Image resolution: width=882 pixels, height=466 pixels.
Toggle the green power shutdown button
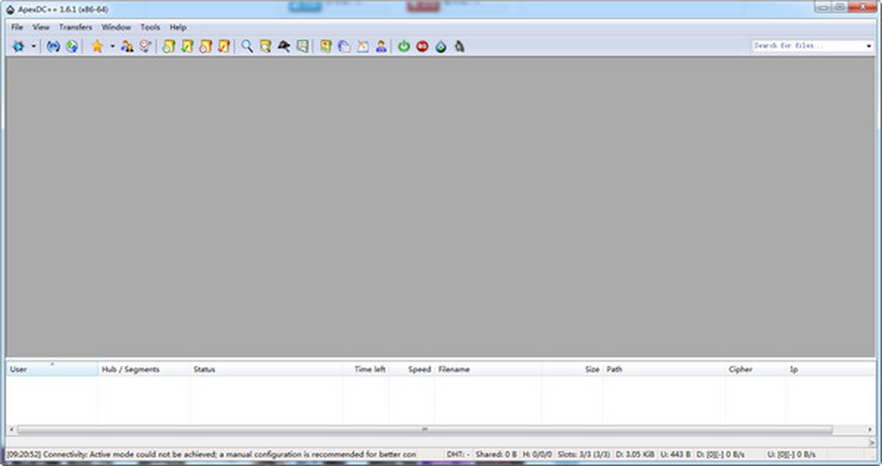404,46
